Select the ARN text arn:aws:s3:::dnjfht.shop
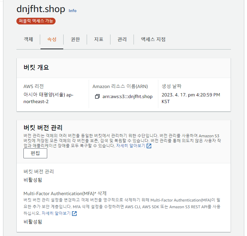Image resolution: width=247 pixels, height=236 pixels. (128, 96)
